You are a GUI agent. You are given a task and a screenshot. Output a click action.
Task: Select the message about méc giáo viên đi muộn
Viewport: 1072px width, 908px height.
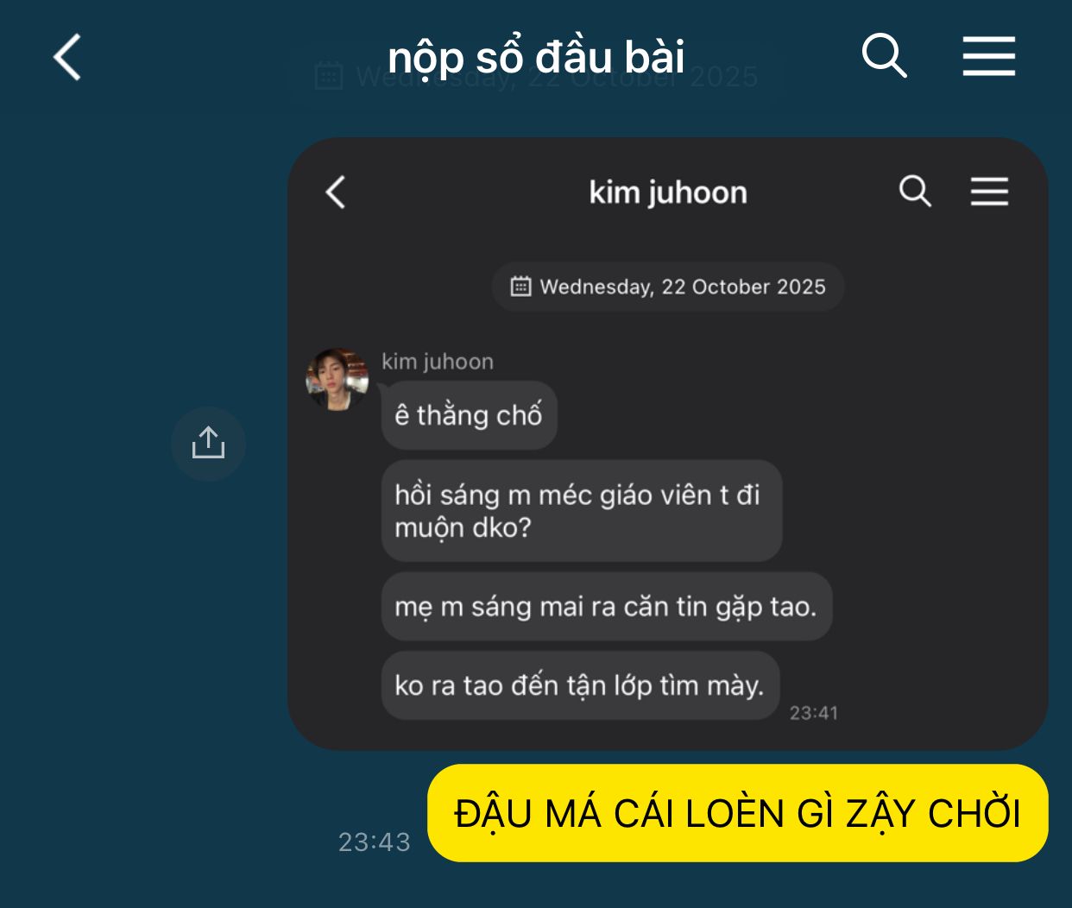582,511
